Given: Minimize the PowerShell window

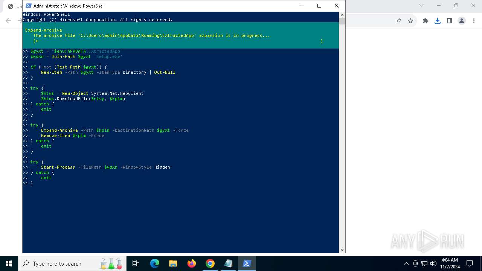Looking at the screenshot, I should click(302, 6).
